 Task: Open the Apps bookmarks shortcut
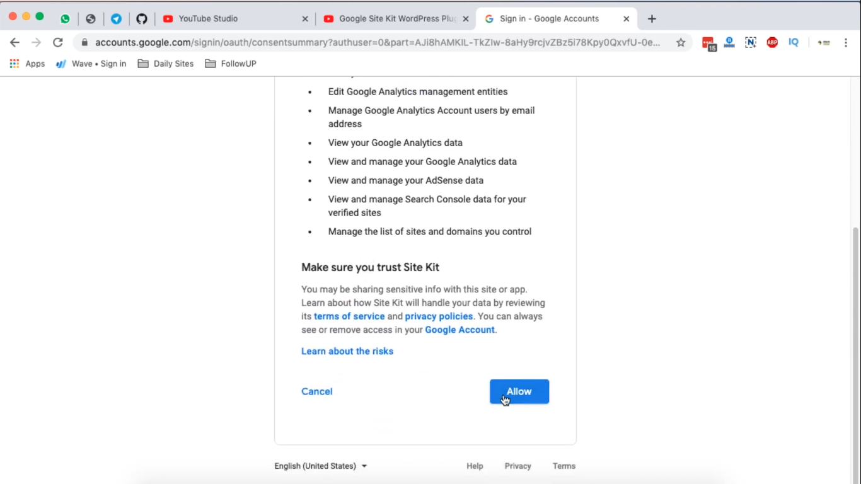(27, 64)
